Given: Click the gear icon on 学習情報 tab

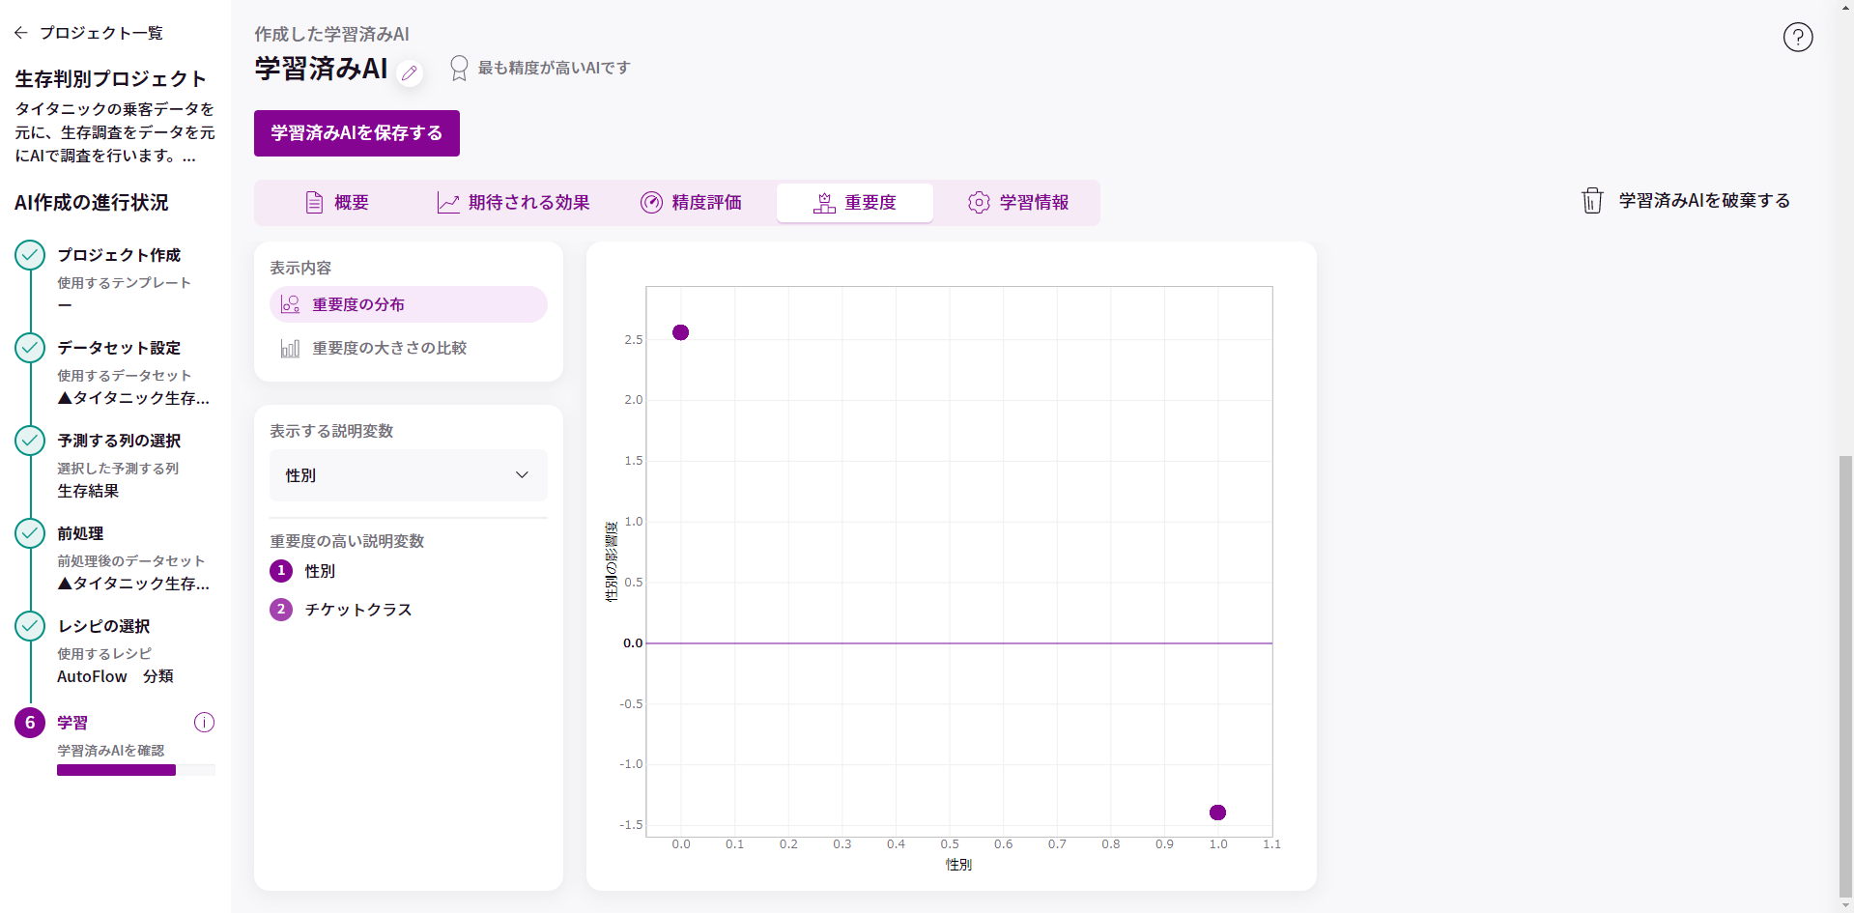Looking at the screenshot, I should [x=979, y=203].
